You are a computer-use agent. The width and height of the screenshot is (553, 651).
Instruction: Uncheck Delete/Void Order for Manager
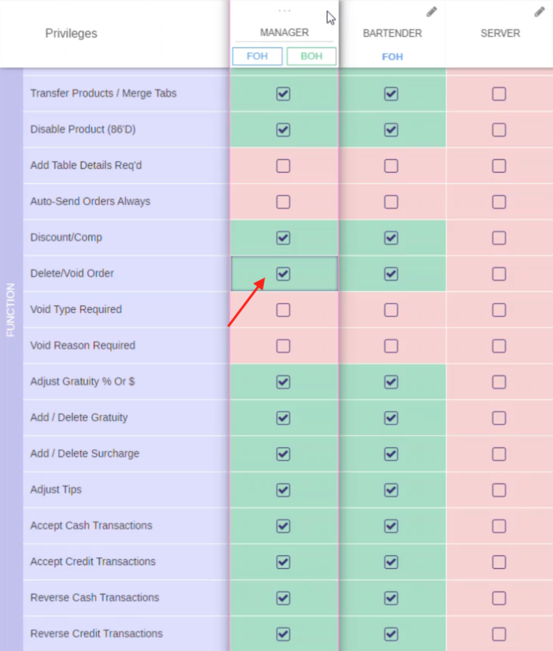coord(283,273)
